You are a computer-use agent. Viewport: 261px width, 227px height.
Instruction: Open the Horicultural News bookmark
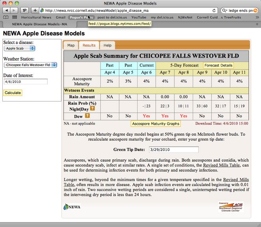click(x=36, y=17)
